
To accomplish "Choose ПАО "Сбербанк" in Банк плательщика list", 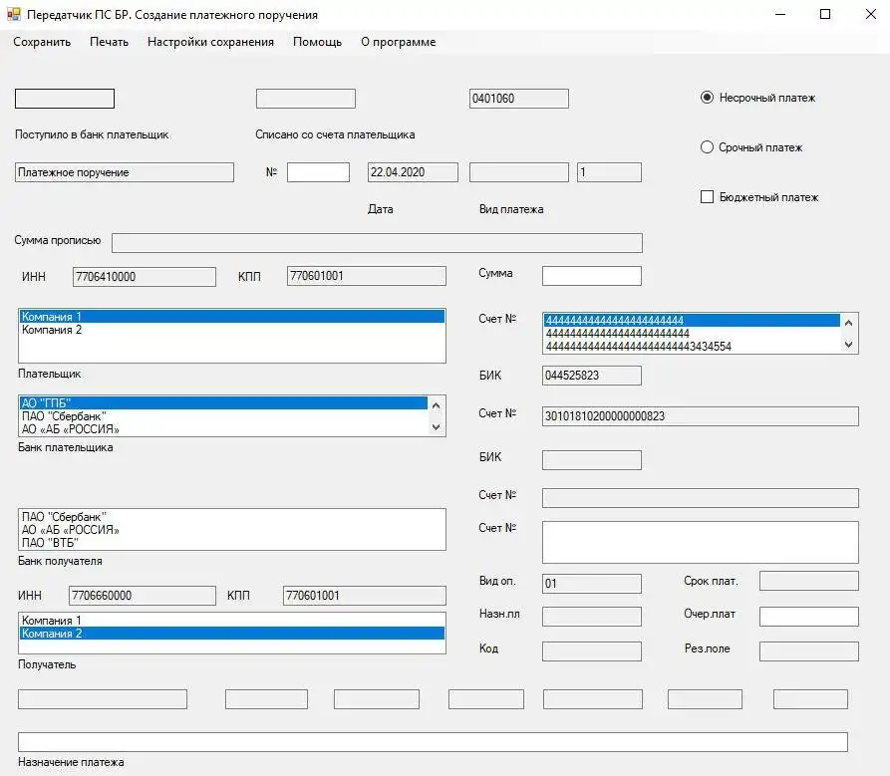I will pos(64,416).
